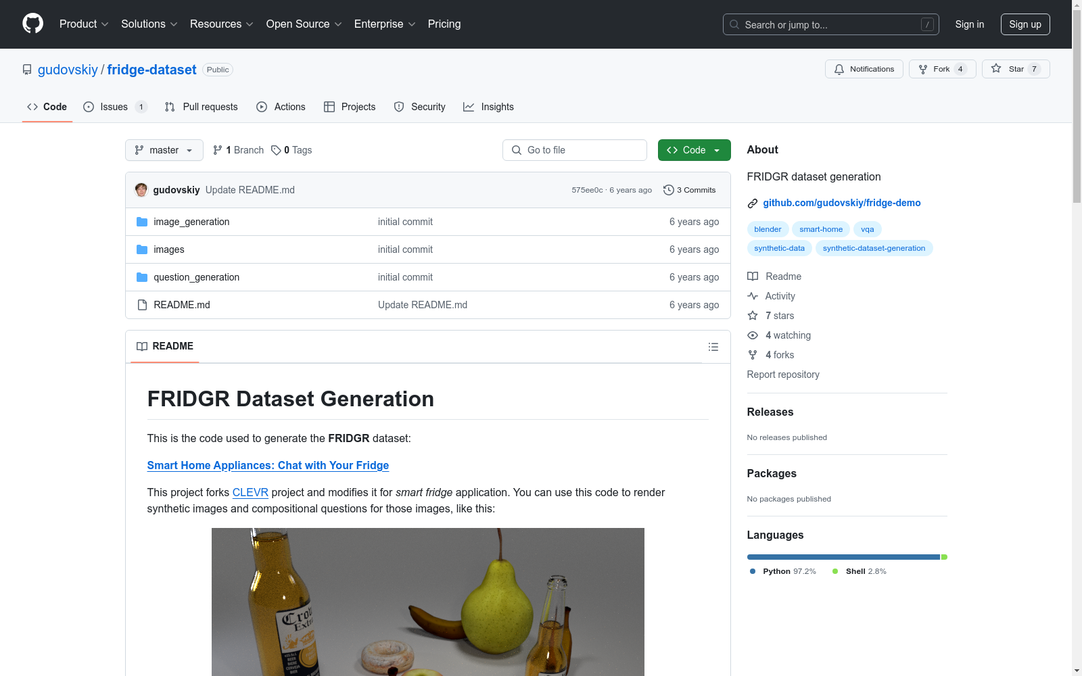Open the Packages heading link
Image resolution: width=1082 pixels, height=676 pixels.
click(x=772, y=473)
